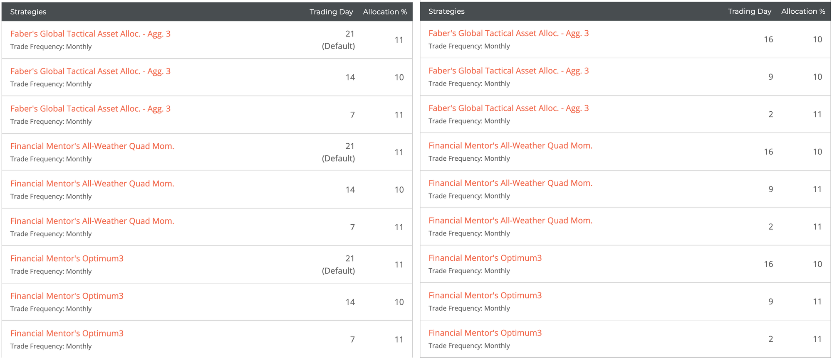Open All-Weather Quad Mom. link, trading day 14
The width and height of the screenshot is (832, 358).
click(x=92, y=184)
